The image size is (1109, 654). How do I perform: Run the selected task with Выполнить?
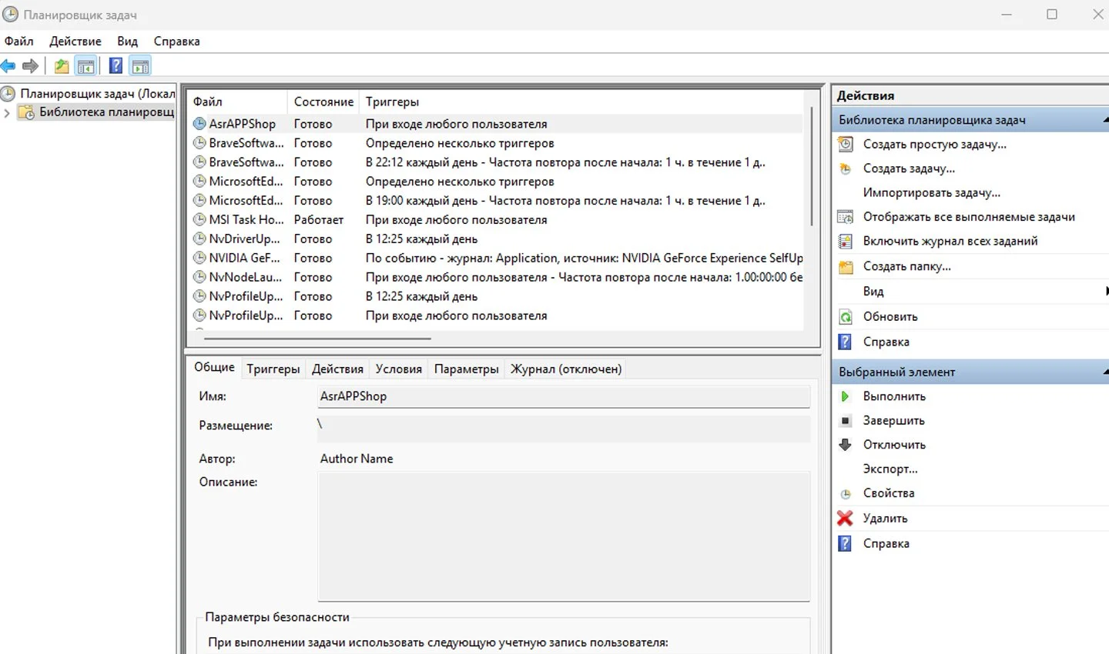(894, 396)
